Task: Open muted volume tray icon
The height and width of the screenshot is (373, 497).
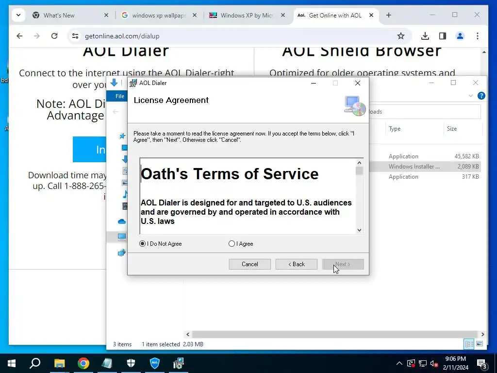Action: pos(434,363)
